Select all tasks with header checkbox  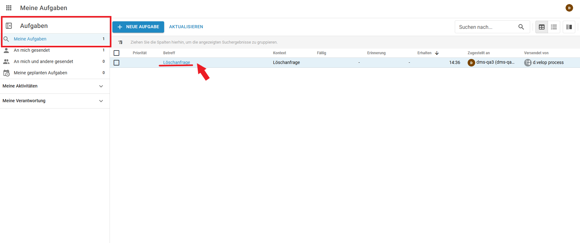pyautogui.click(x=116, y=53)
